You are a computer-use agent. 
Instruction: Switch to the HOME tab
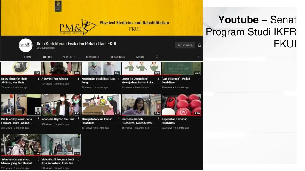click(x=28, y=57)
